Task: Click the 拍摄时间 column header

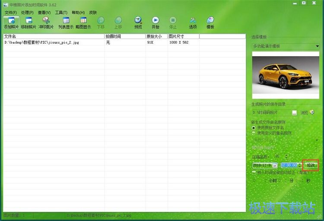Action: click(x=125, y=36)
